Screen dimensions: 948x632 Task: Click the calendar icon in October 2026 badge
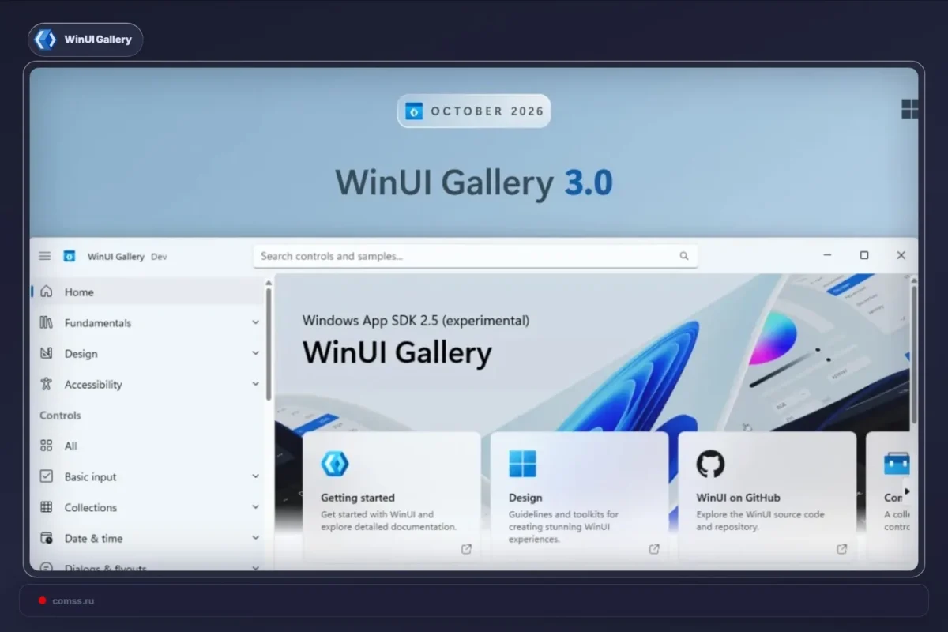(x=414, y=111)
